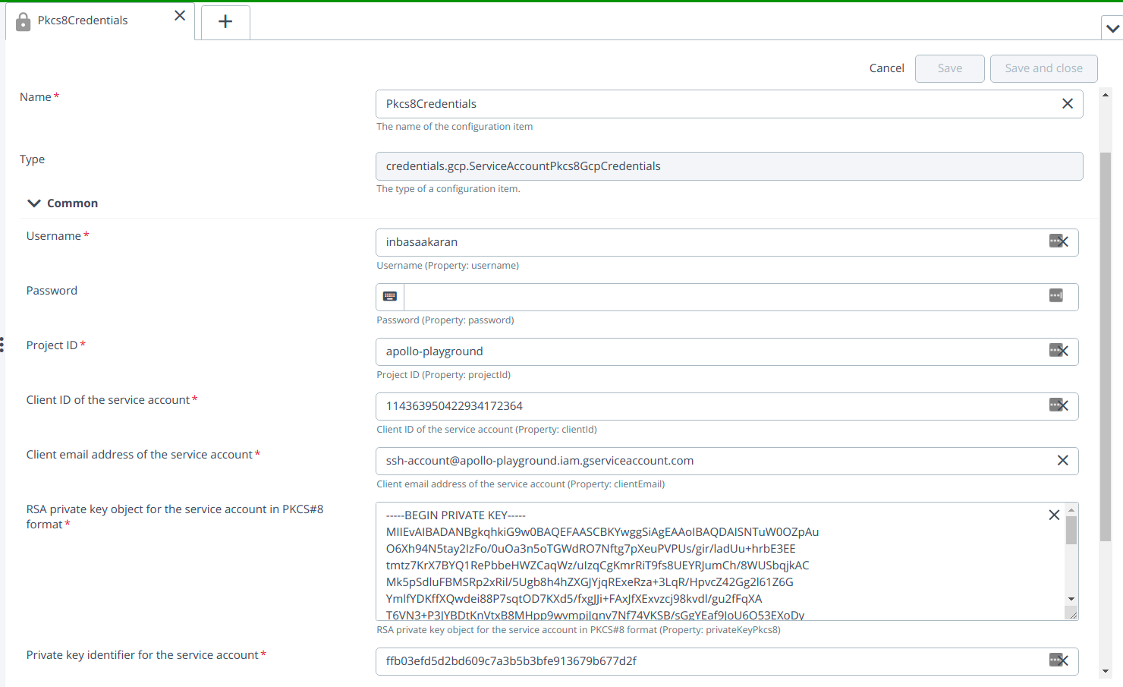The image size is (1123, 687).
Task: Clear the RSA private key text area
Action: point(1054,515)
